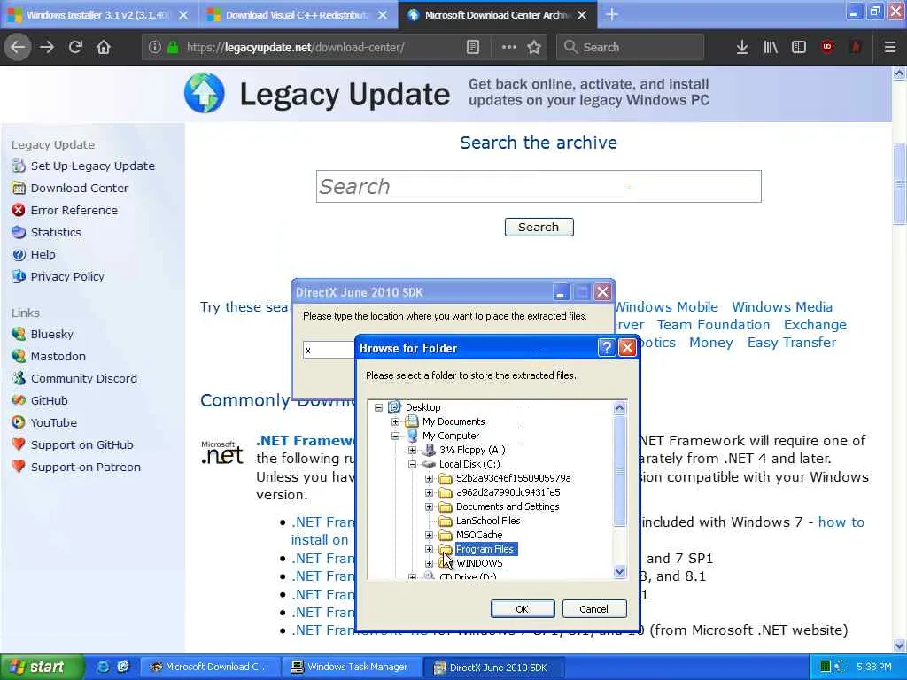Click the extraction path field in DirectX dialog

tap(329, 350)
